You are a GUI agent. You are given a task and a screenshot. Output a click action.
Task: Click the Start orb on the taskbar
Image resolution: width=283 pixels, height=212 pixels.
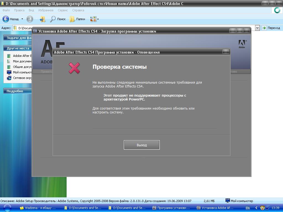(x=7, y=208)
